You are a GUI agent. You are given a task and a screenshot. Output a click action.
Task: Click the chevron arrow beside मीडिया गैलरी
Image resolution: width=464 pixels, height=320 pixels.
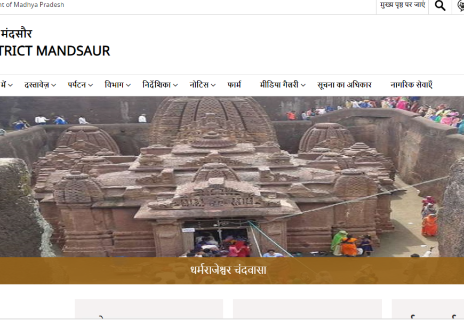pos(303,85)
